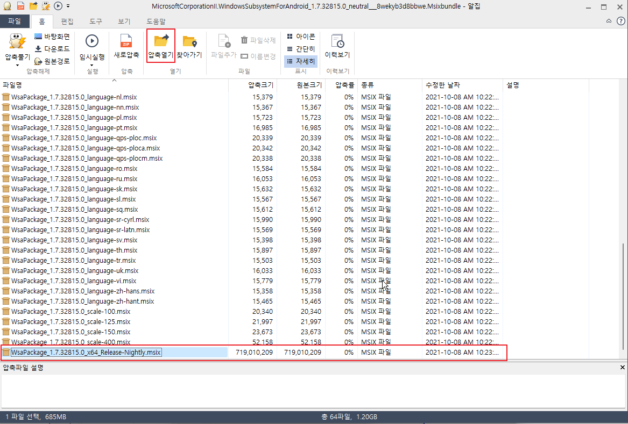Click package icon of scale-125.msix row

click(x=5, y=322)
